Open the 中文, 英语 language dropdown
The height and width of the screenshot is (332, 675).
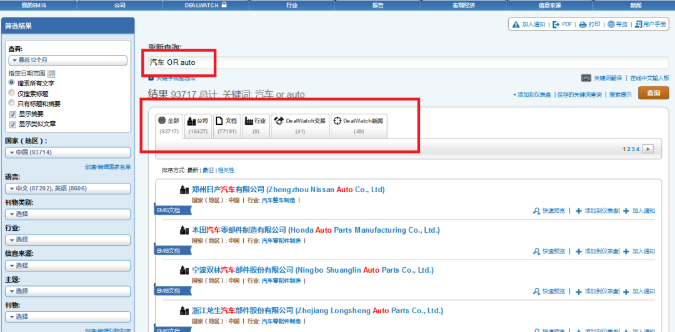coord(67,188)
